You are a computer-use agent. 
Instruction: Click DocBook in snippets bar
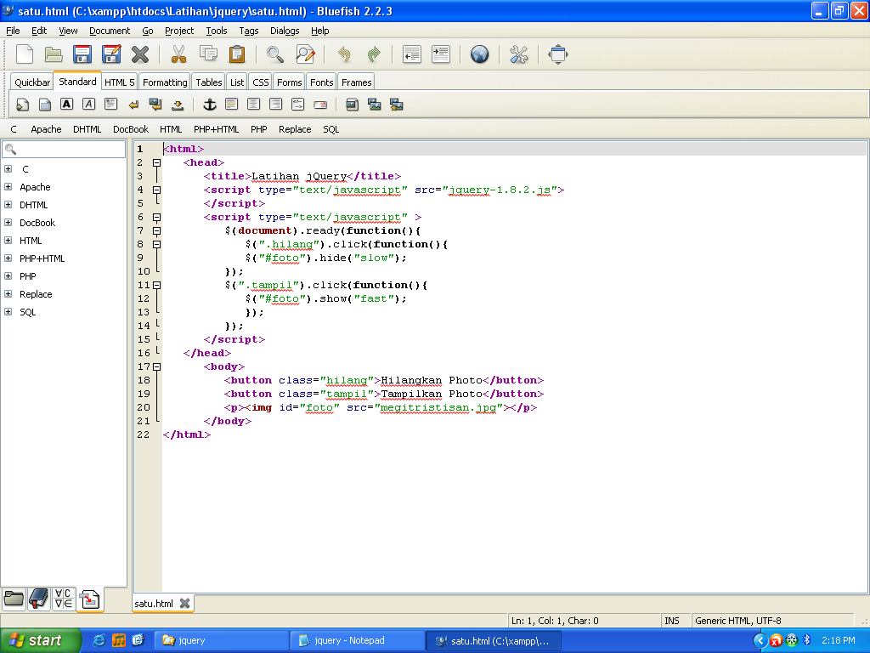click(x=131, y=129)
